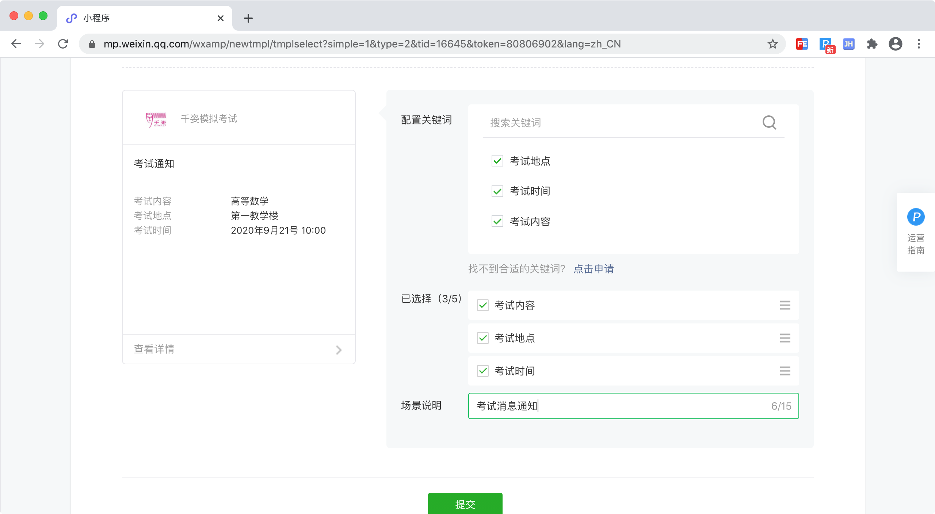Open the Chrome three-dot menu
Screen dimensions: 935x514
point(919,44)
